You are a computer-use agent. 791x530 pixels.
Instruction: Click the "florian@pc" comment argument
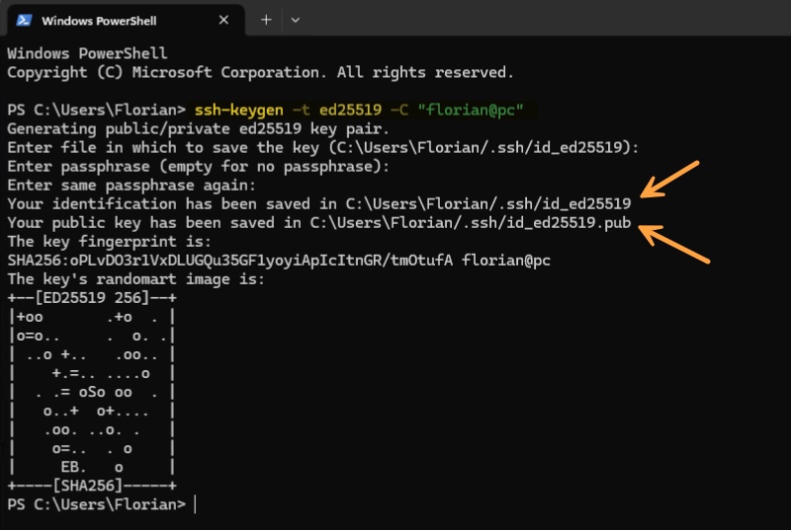tap(471, 110)
